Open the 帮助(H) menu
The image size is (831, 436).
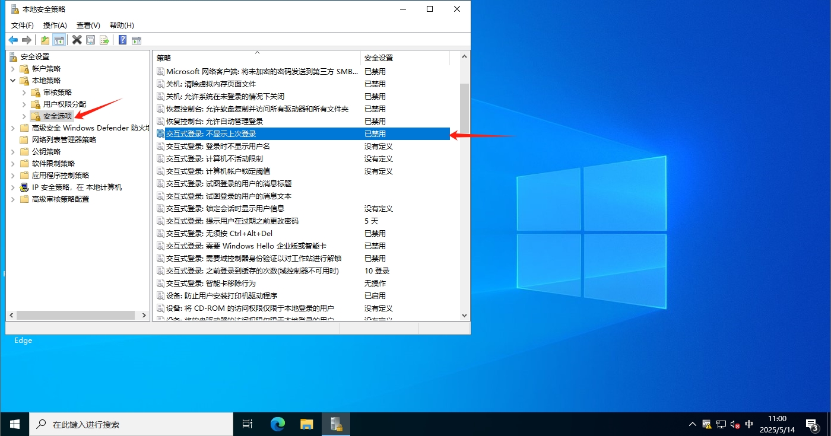pos(122,26)
